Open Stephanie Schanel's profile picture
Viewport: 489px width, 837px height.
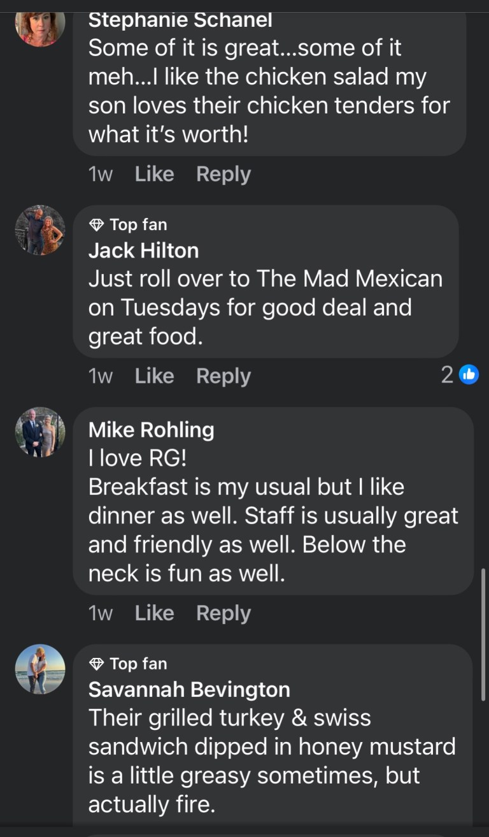click(39, 24)
